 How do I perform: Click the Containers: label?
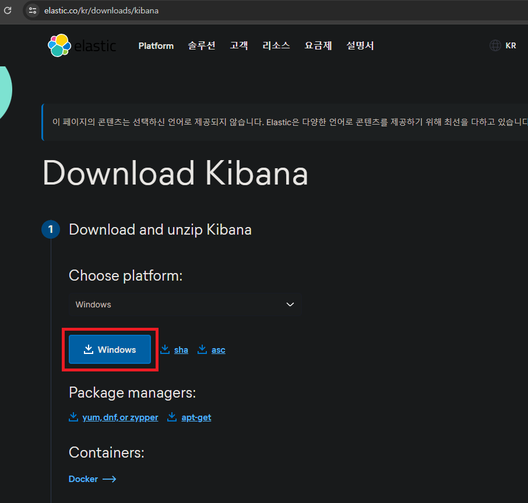(x=107, y=452)
